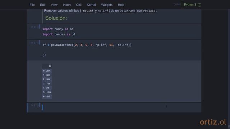Viewport: 230px width, 129px height.
Task: Open the View menu
Action: [54, 5]
